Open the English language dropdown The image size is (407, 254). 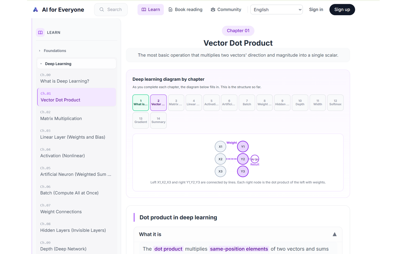click(277, 10)
